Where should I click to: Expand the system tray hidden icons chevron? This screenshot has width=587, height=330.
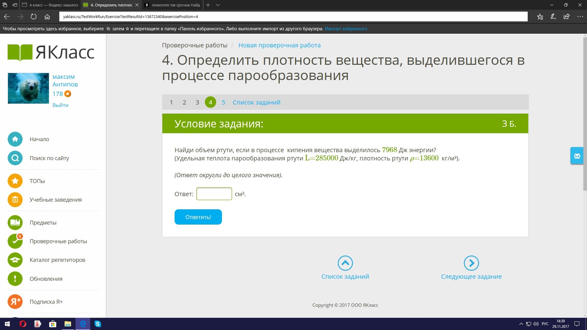point(521,324)
